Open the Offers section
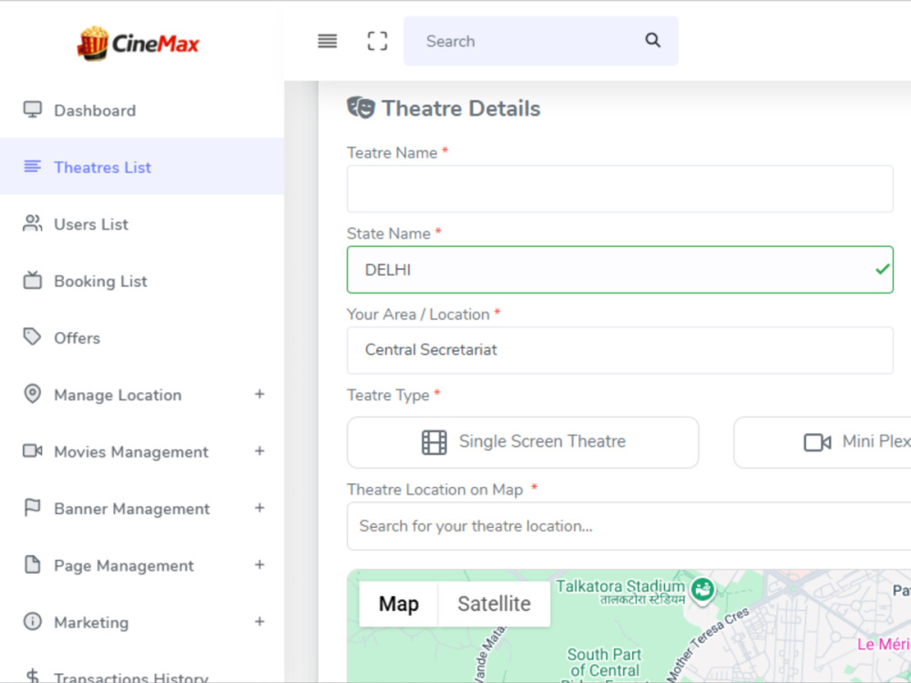This screenshot has height=683, width=911. [142, 337]
